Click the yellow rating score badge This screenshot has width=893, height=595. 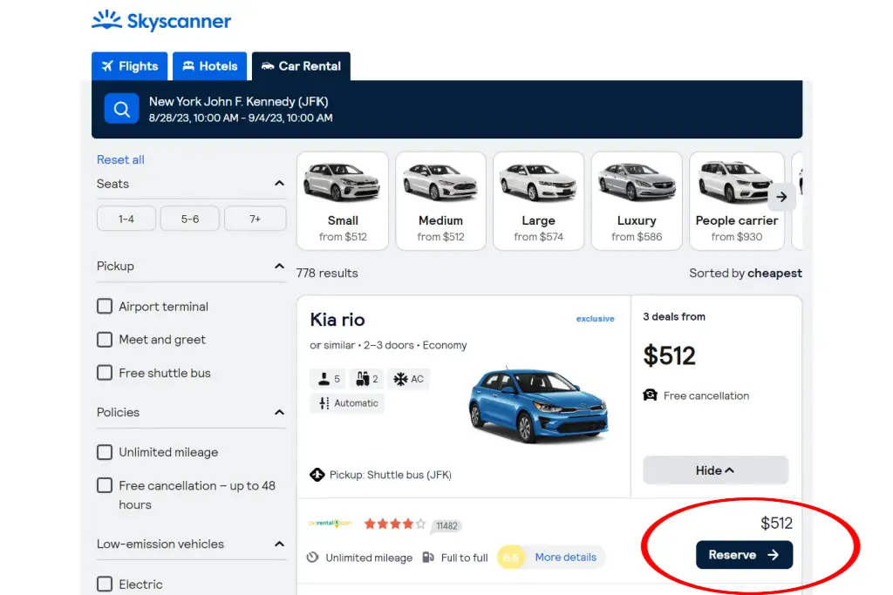tap(511, 558)
